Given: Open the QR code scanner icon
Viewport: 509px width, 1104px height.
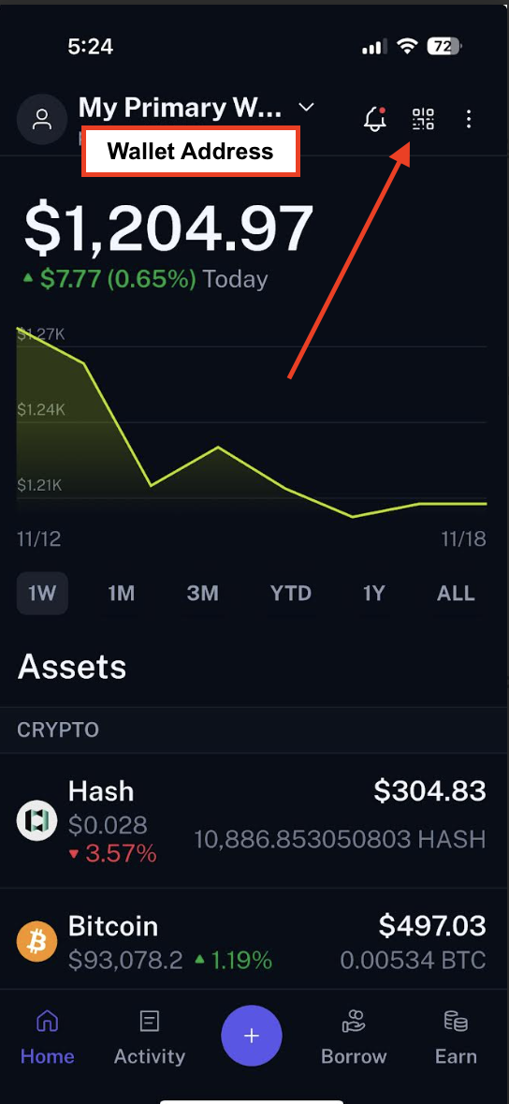Looking at the screenshot, I should pyautogui.click(x=423, y=119).
